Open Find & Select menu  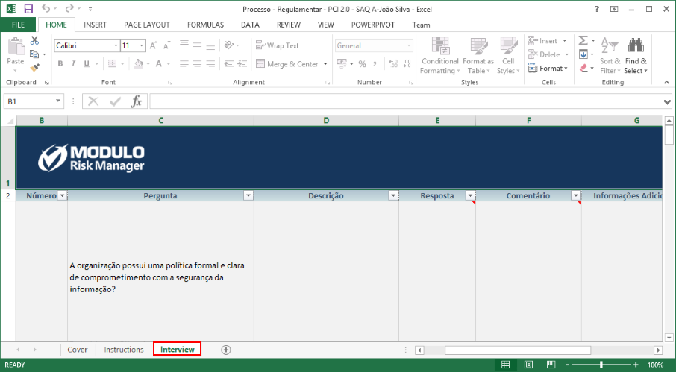coord(636,56)
